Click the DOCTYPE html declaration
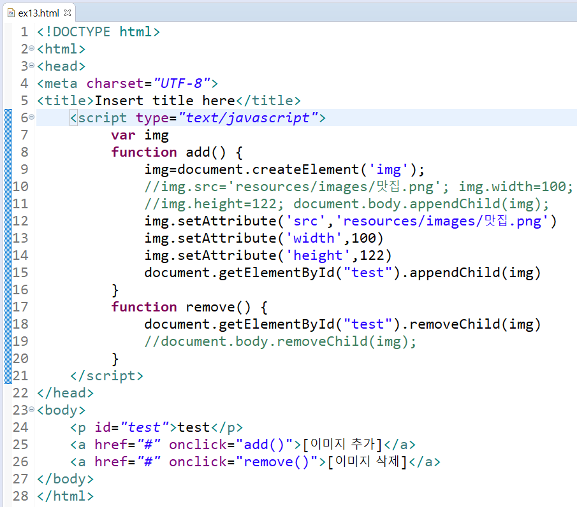577x507 pixels. 99,32
